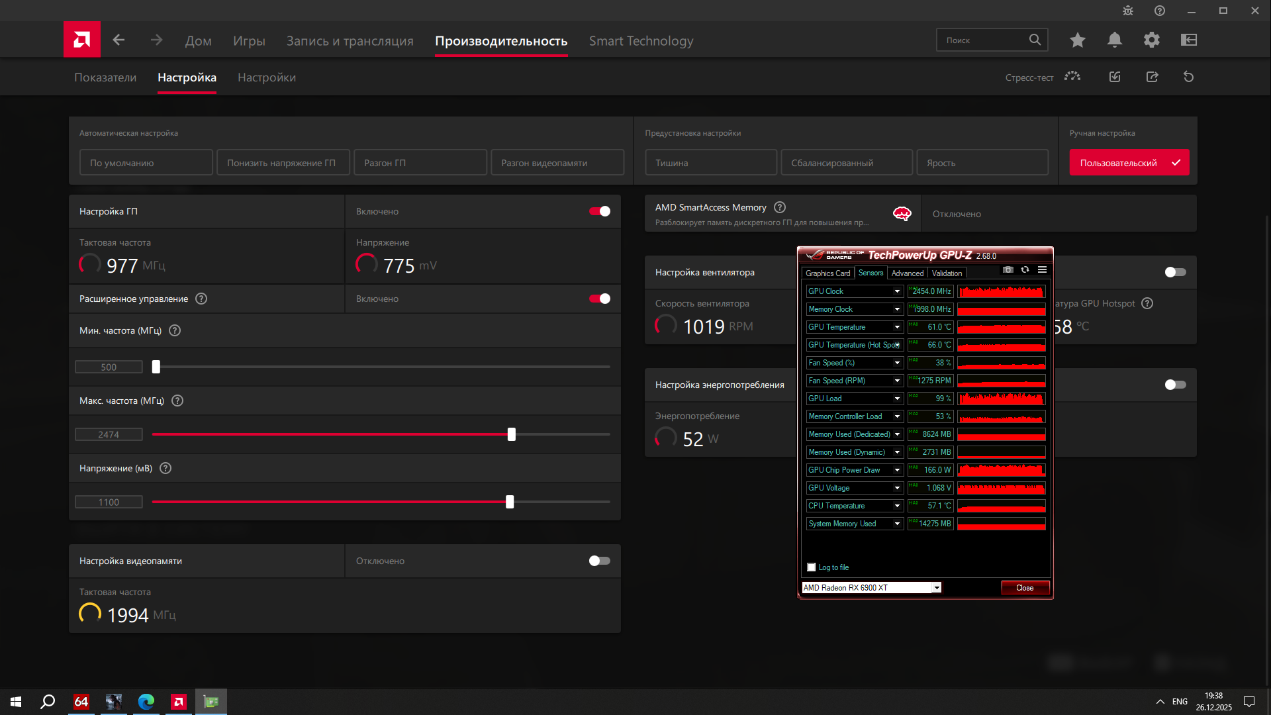Viewport: 1271px width, 715px height.
Task: Open GPU-Z hamburger menu icon
Action: (x=1042, y=270)
